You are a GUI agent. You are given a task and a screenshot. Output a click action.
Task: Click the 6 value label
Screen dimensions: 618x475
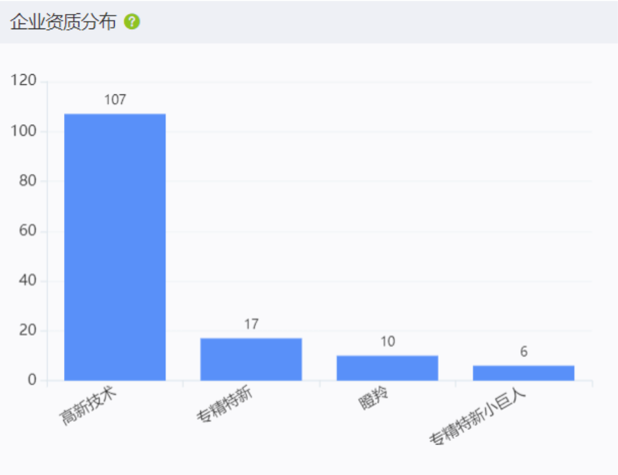pyautogui.click(x=524, y=351)
